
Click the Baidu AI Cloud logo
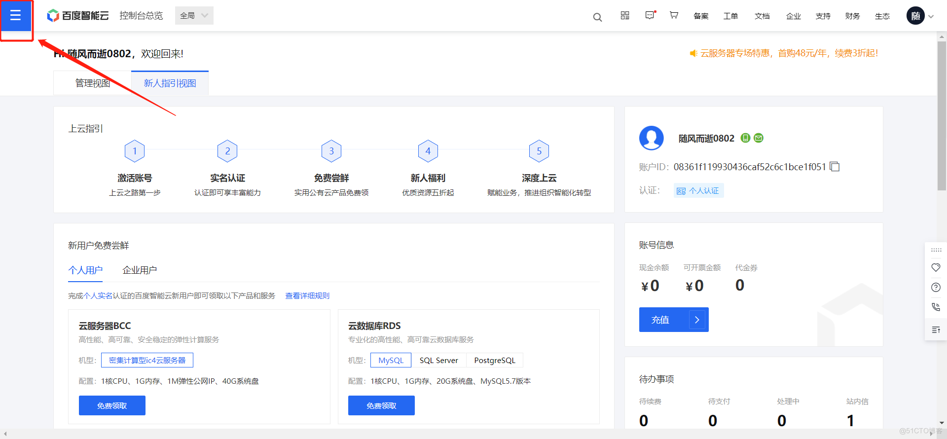77,16
